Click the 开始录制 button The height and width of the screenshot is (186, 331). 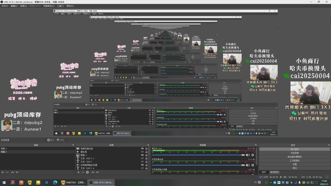click(x=295, y=153)
